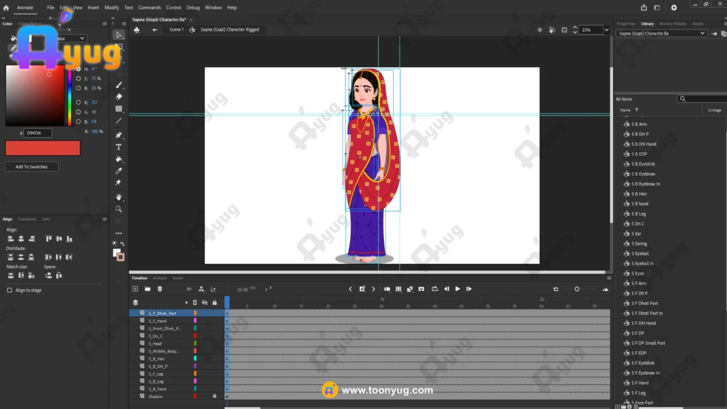The height and width of the screenshot is (409, 727).
Task: Enable the Align to stage checkbox
Action: [10, 290]
